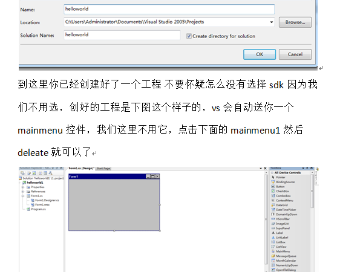Expand the Properties node in Solution Explorer
Viewport: 363px width, 272px height.
click(x=22, y=187)
